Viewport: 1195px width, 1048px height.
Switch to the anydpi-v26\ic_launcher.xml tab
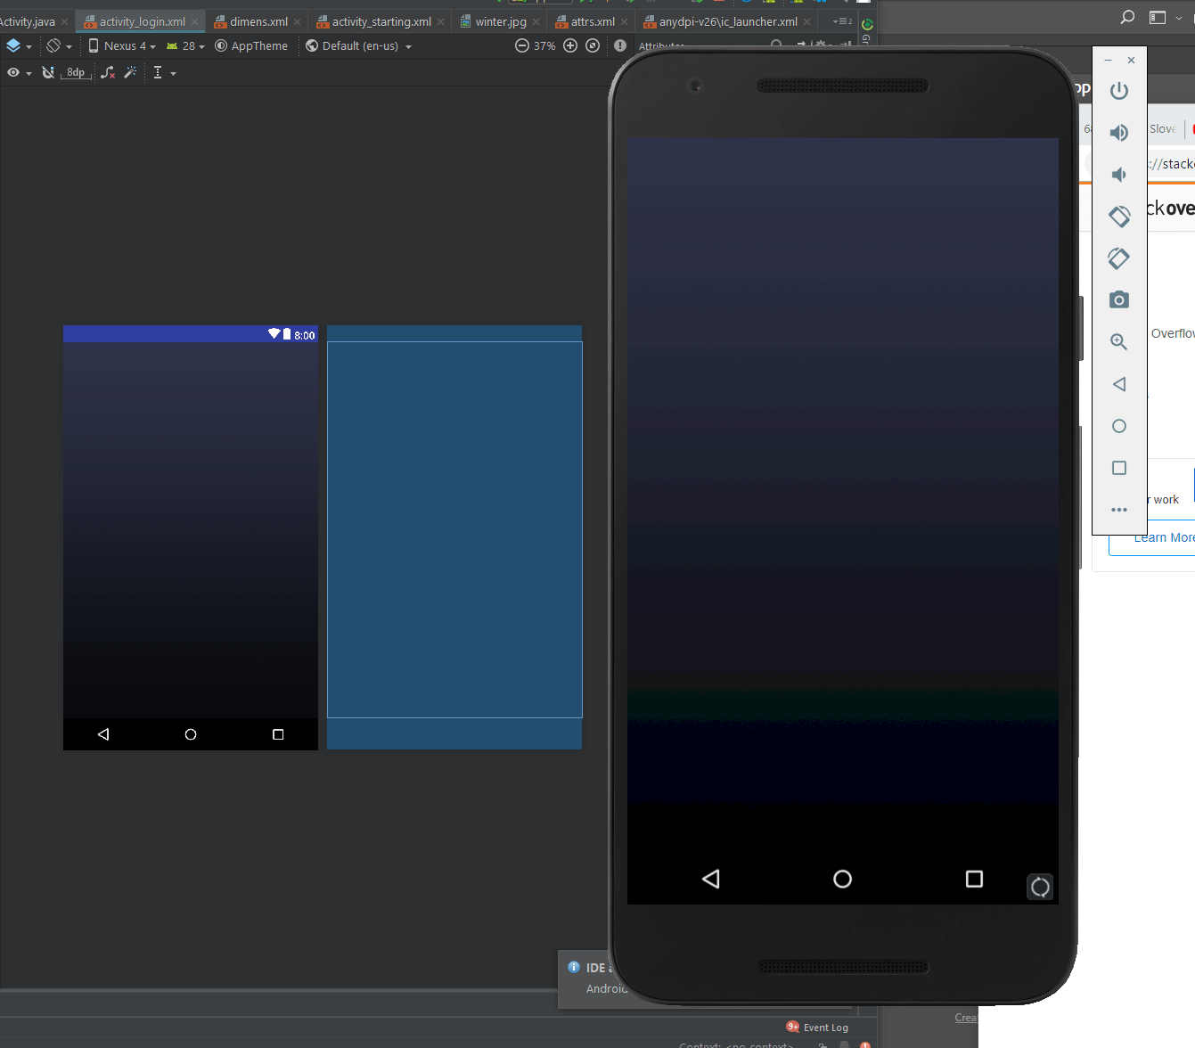(727, 21)
